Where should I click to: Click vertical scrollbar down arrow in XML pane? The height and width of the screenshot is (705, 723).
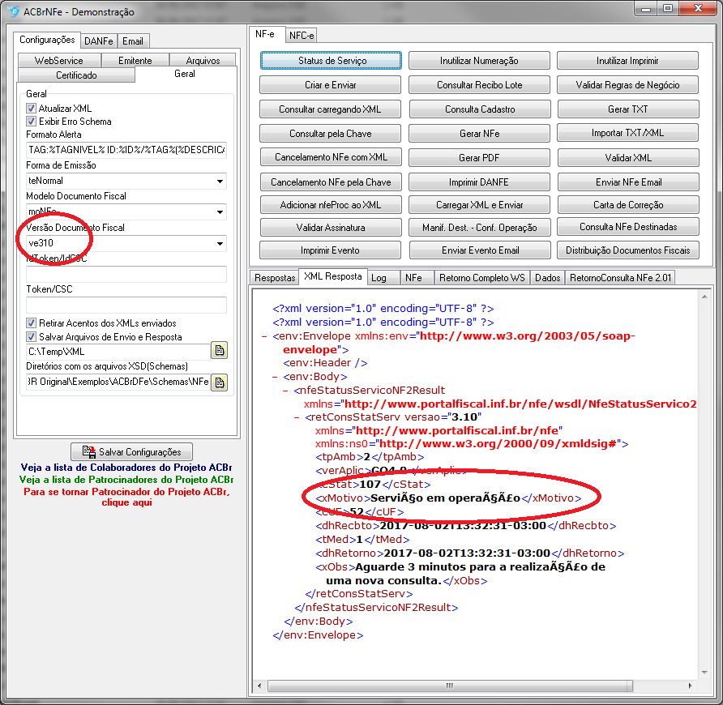click(704, 673)
